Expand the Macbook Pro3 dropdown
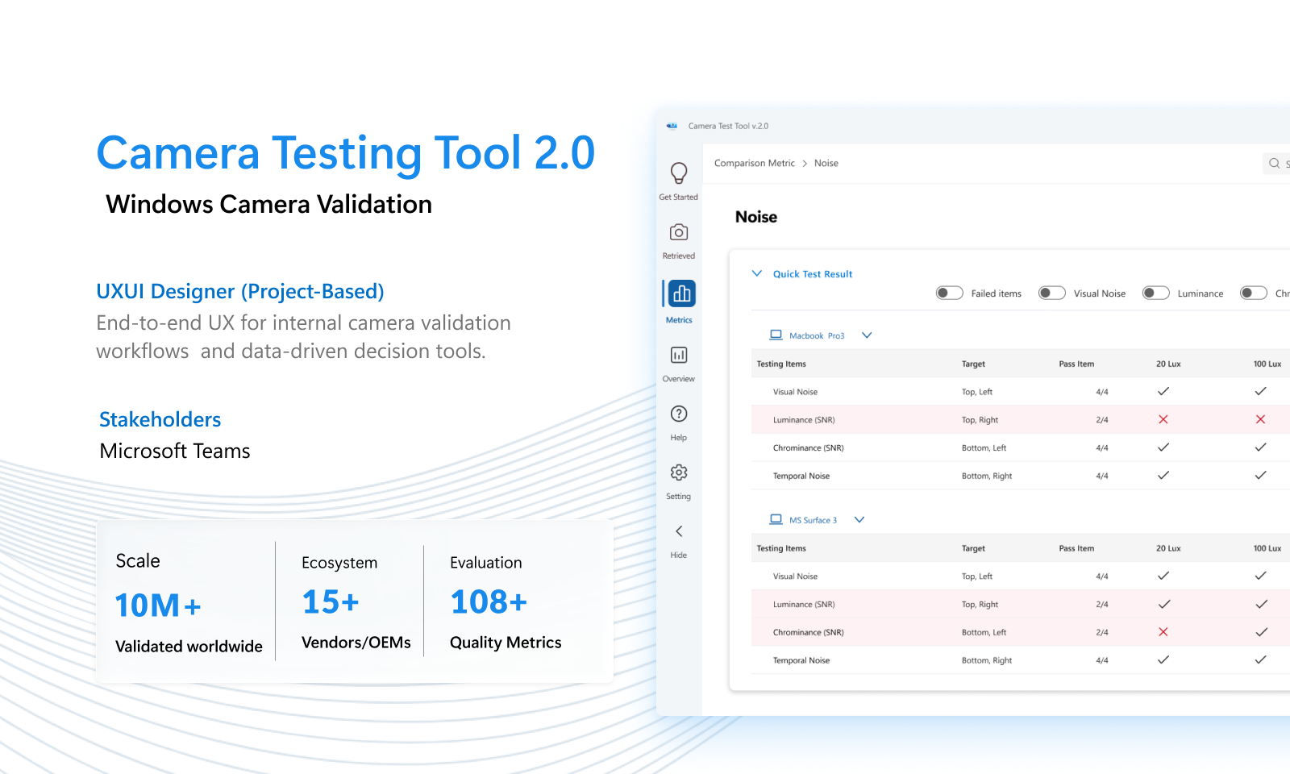 point(867,335)
